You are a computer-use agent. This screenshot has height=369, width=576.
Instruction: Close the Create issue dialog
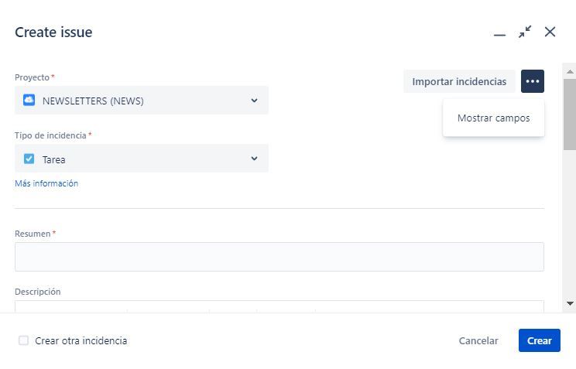(550, 32)
